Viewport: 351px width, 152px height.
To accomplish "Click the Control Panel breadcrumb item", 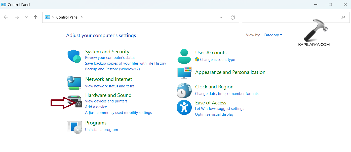I will pyautogui.click(x=67, y=17).
